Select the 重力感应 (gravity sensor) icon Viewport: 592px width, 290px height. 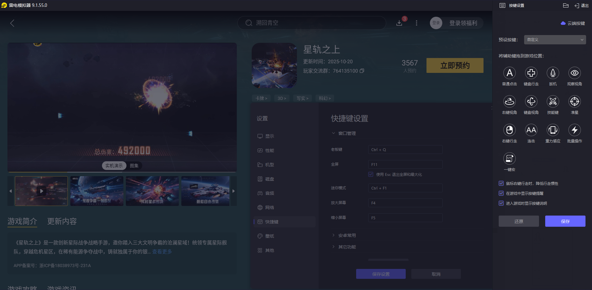(x=553, y=130)
